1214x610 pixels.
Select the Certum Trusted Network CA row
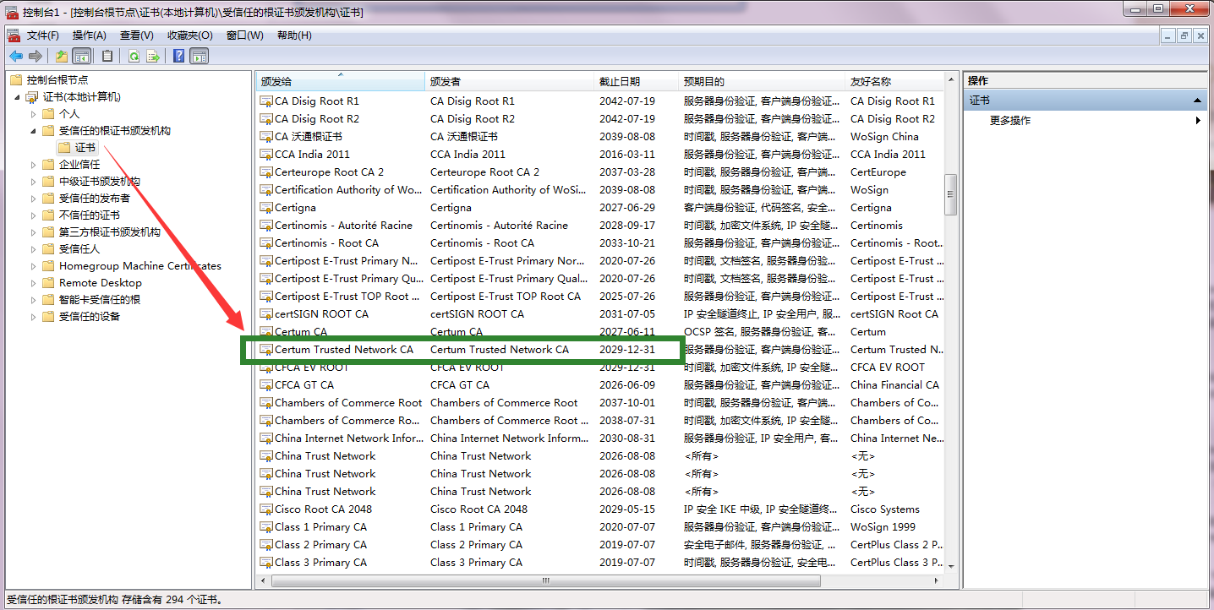point(600,350)
